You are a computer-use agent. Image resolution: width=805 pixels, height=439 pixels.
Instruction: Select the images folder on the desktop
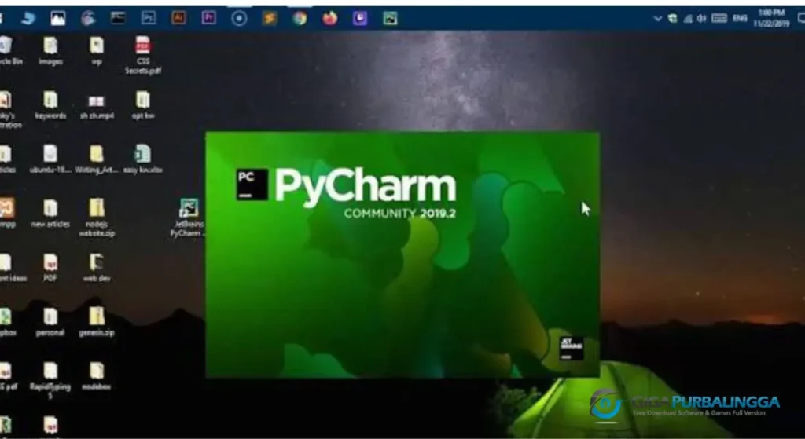[x=50, y=51]
